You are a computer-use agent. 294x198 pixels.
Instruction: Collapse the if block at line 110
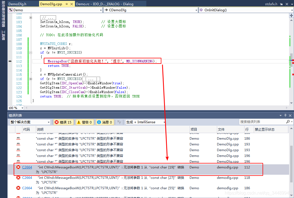point(31,53)
